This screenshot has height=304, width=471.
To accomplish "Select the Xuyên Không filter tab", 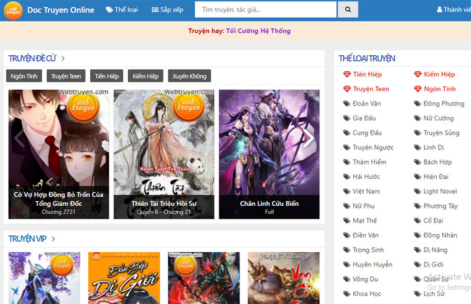I will (189, 76).
